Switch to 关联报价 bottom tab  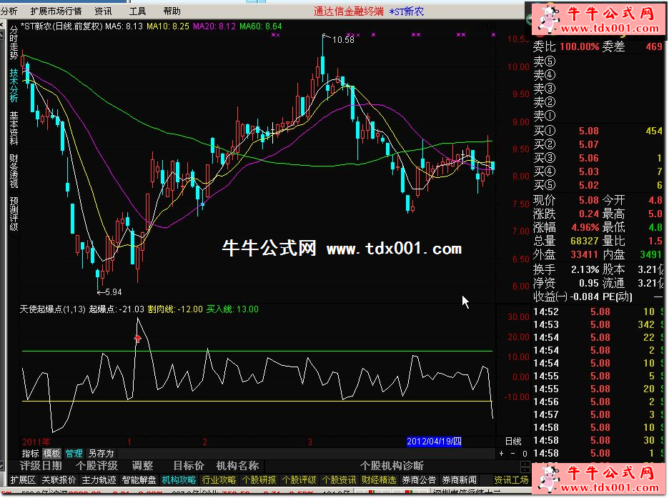[59, 480]
